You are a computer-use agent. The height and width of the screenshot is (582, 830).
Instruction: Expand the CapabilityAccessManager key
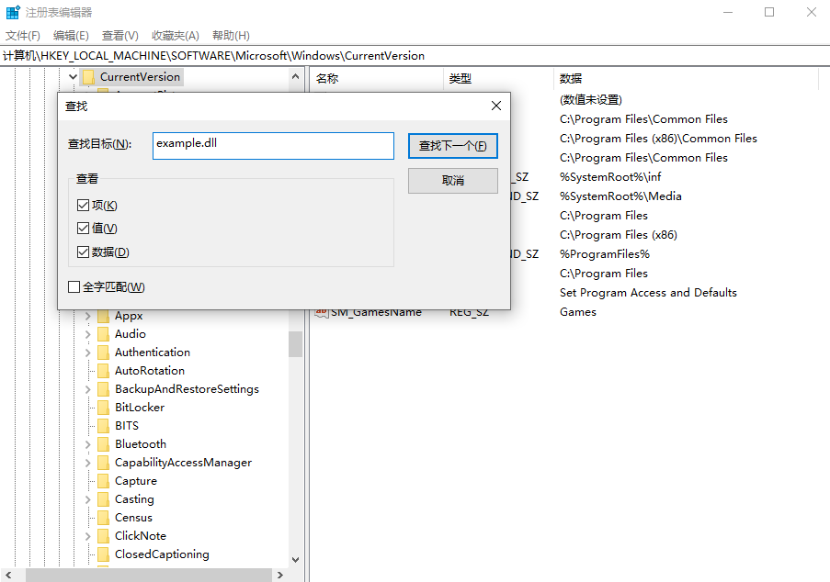88,463
